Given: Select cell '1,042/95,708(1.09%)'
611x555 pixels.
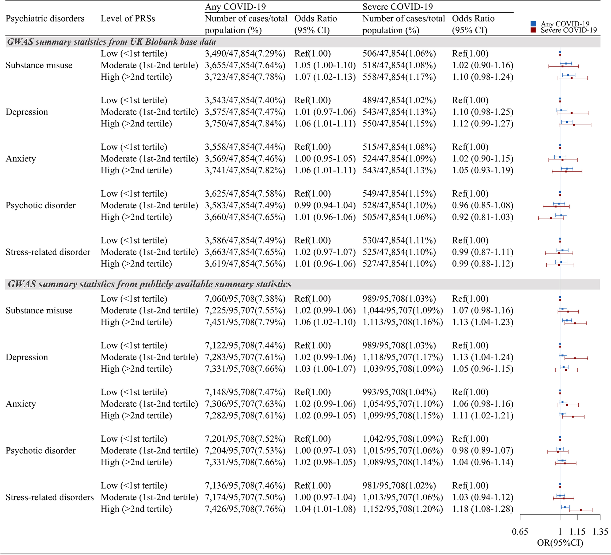Looking at the screenshot, I should tap(403, 439).
